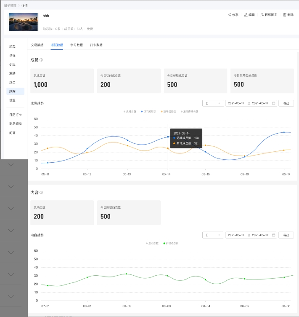Click the info icon beside 成员 heading

click(x=41, y=60)
